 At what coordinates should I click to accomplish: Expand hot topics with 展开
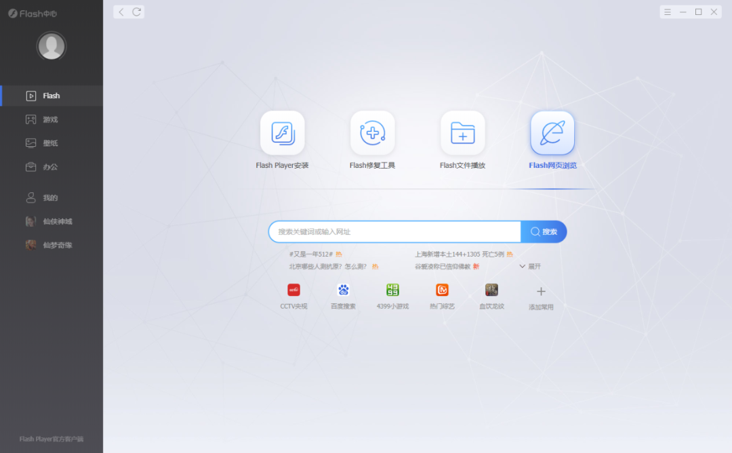(x=530, y=266)
